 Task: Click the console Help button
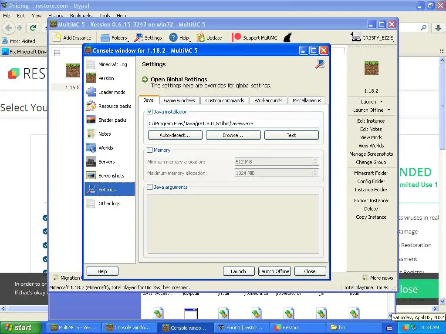coord(102,271)
